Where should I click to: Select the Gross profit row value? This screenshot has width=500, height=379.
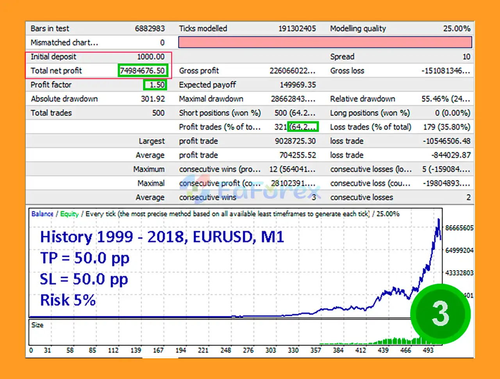292,71
